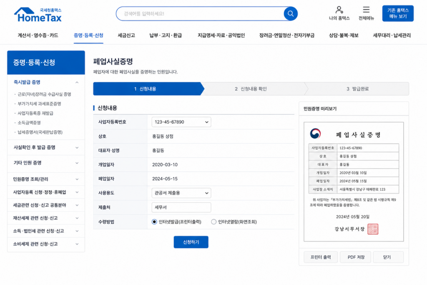Select step 3 발급완료 tab
The width and height of the screenshot is (427, 285).
click(x=357, y=89)
